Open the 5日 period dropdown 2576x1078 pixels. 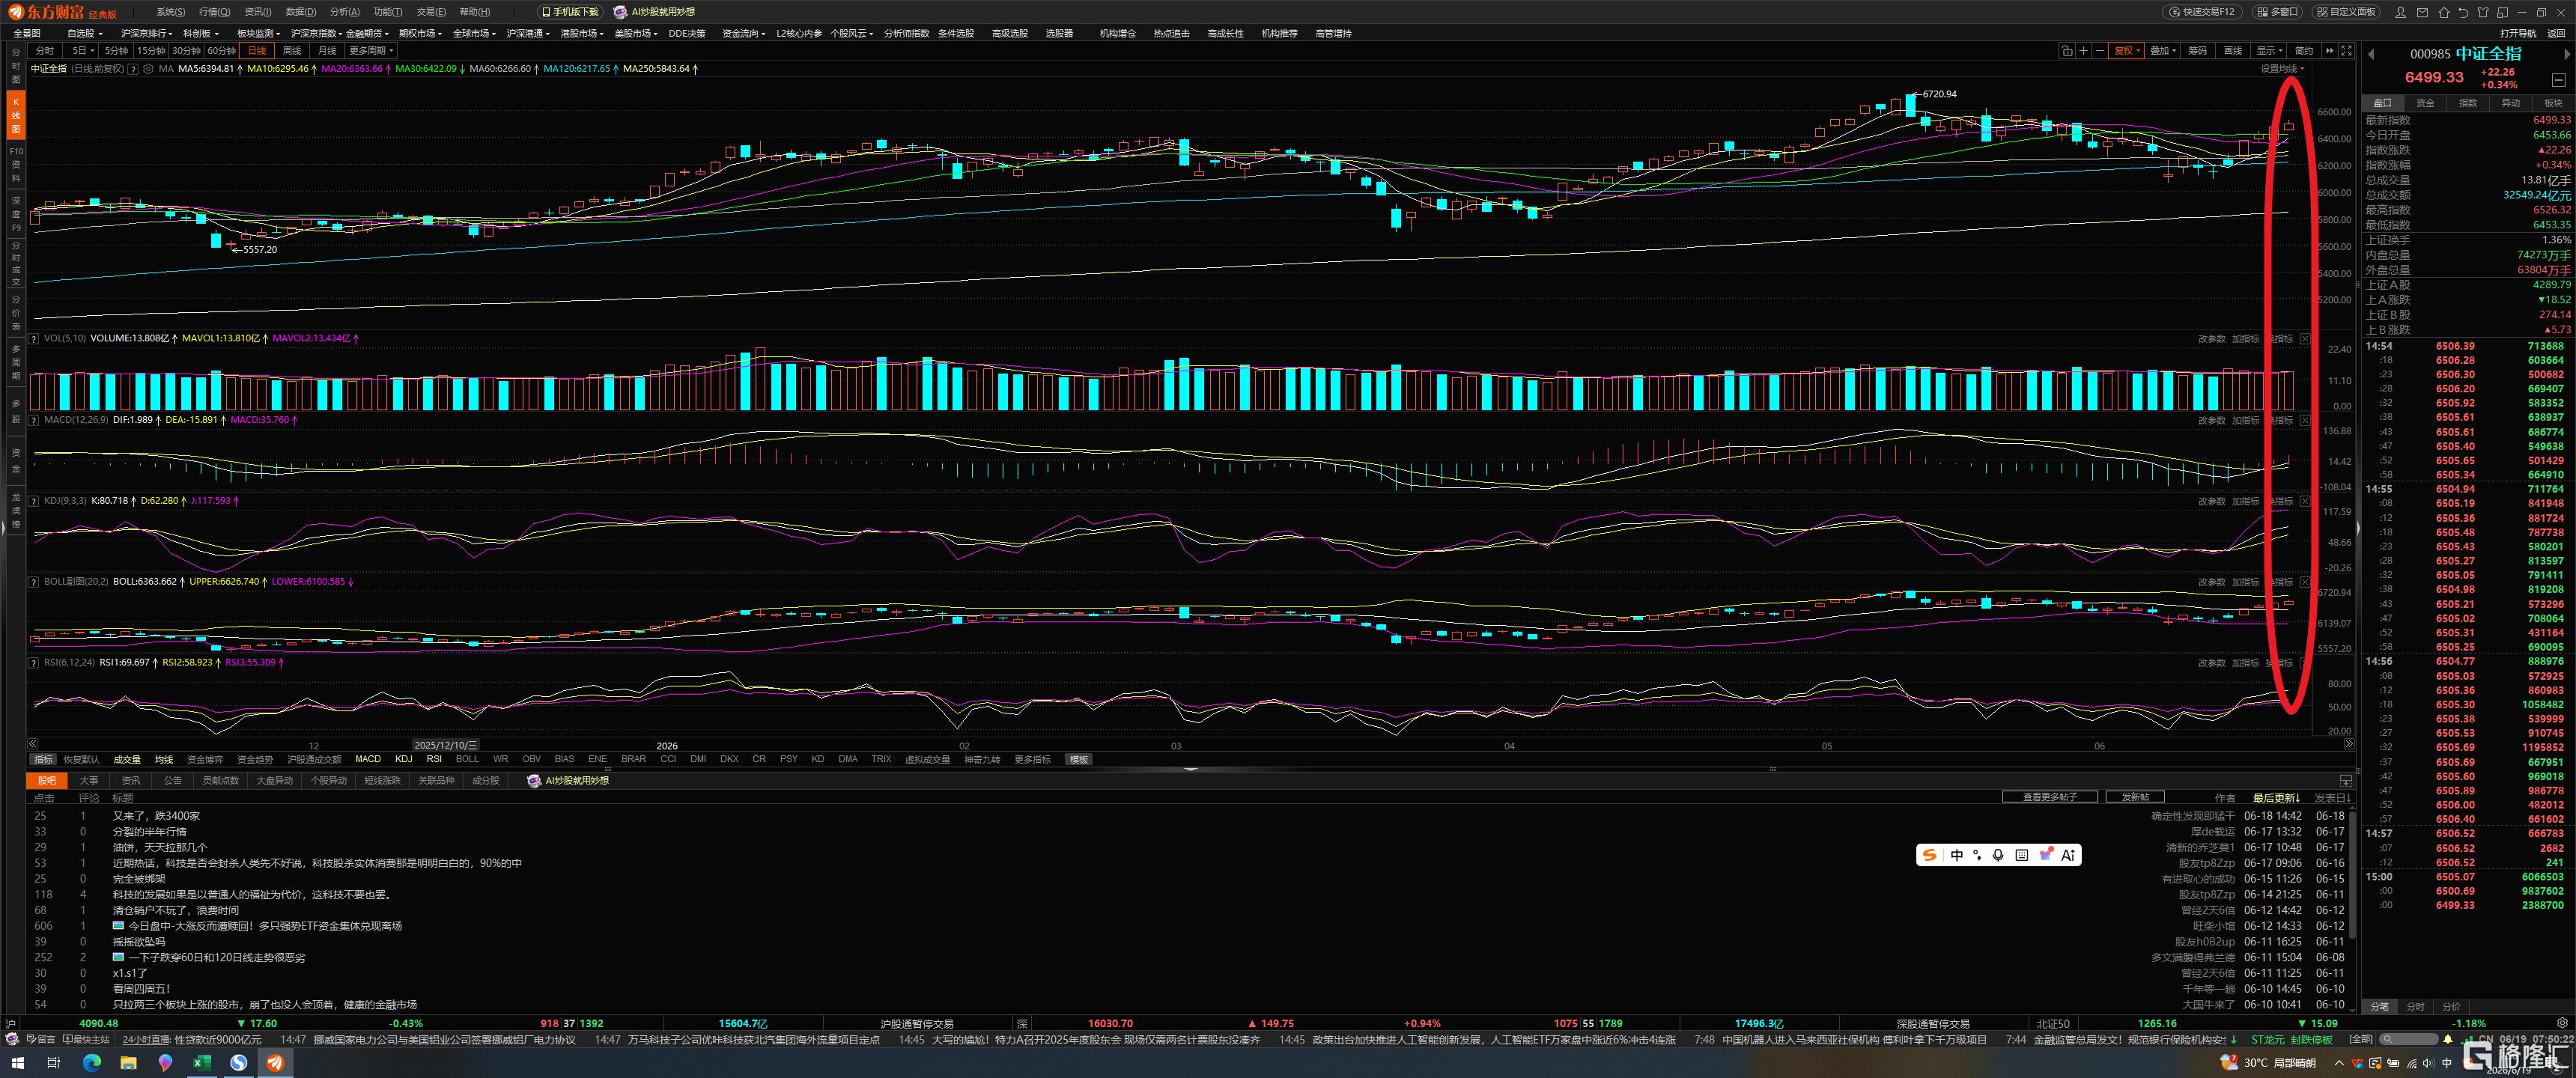point(83,51)
